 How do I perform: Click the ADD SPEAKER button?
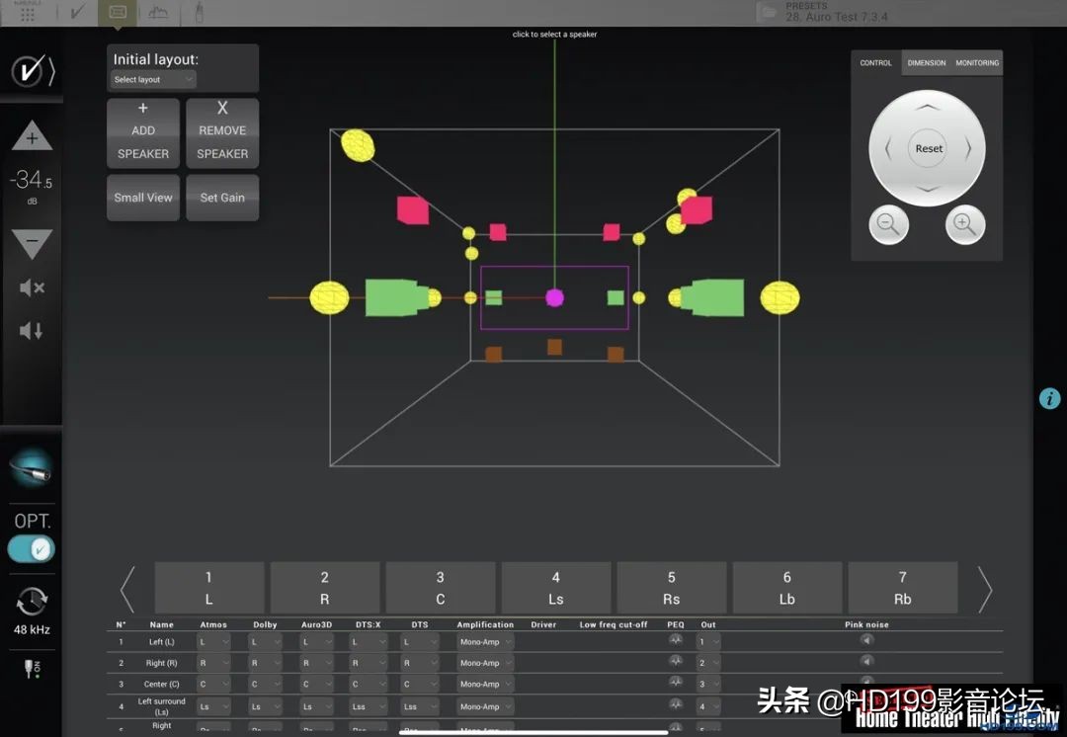(x=143, y=132)
